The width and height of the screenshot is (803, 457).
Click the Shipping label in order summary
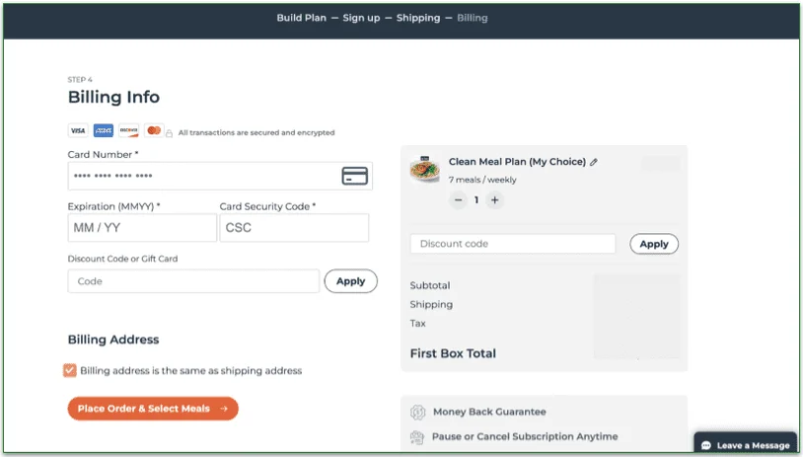tap(431, 304)
